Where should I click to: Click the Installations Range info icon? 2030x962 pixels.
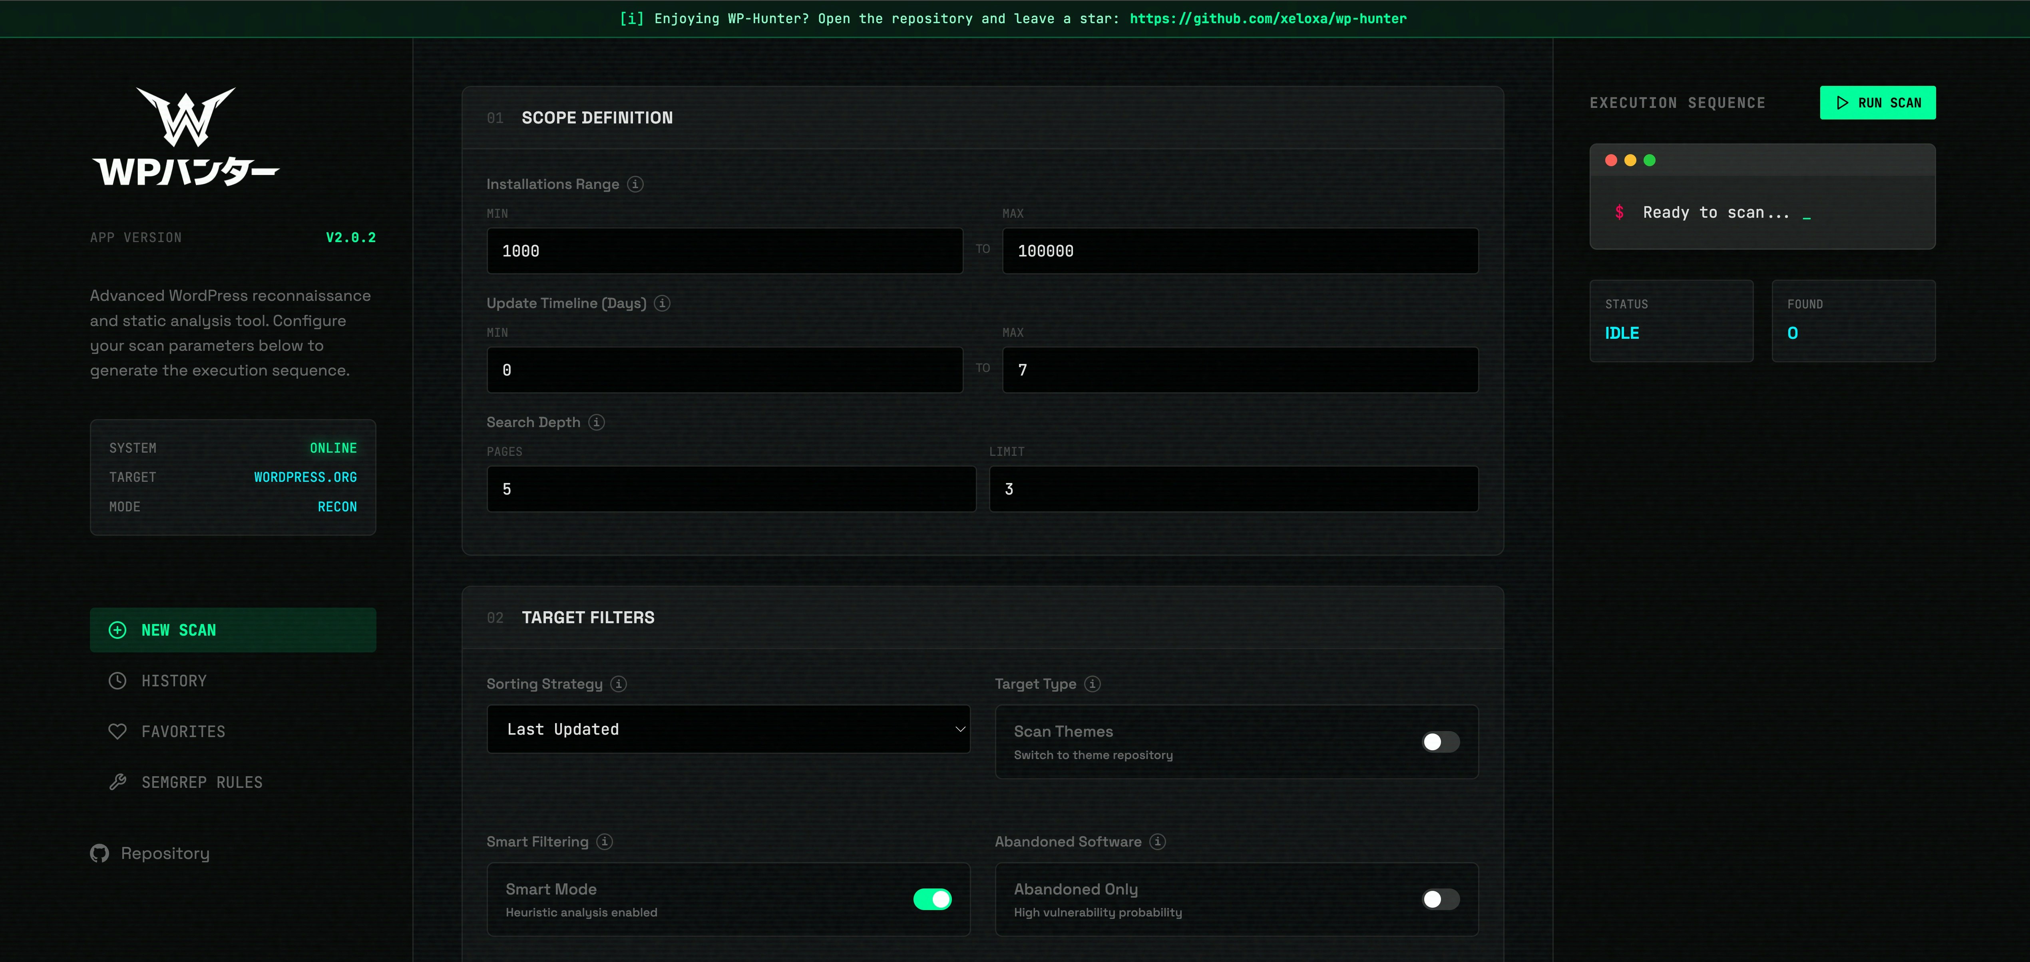635,184
